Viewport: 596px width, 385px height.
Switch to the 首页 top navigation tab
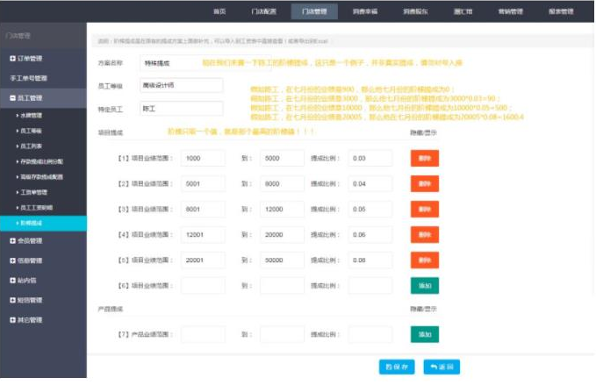(220, 11)
